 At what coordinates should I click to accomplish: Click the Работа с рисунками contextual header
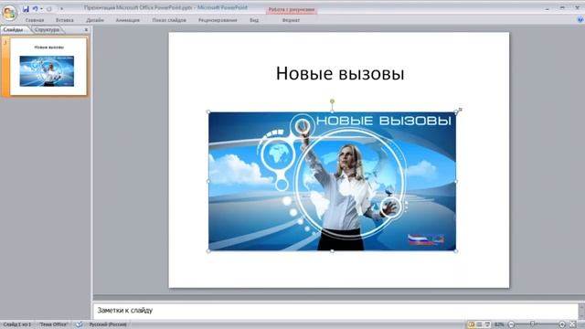pyautogui.click(x=292, y=10)
